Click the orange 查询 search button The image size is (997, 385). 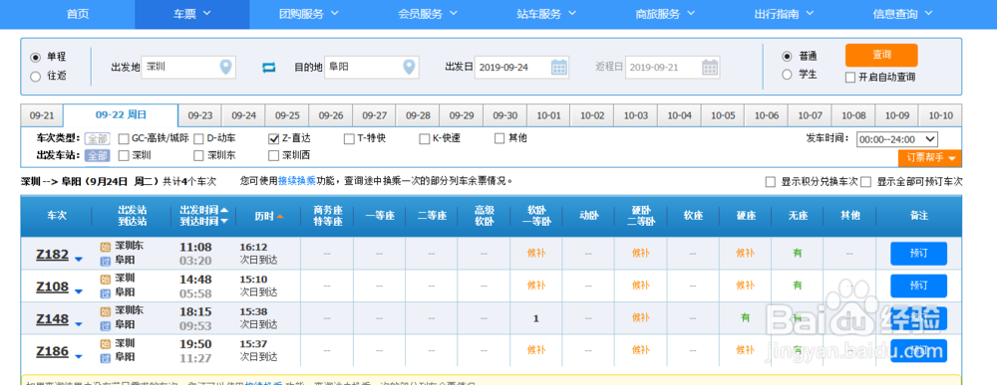(x=881, y=55)
